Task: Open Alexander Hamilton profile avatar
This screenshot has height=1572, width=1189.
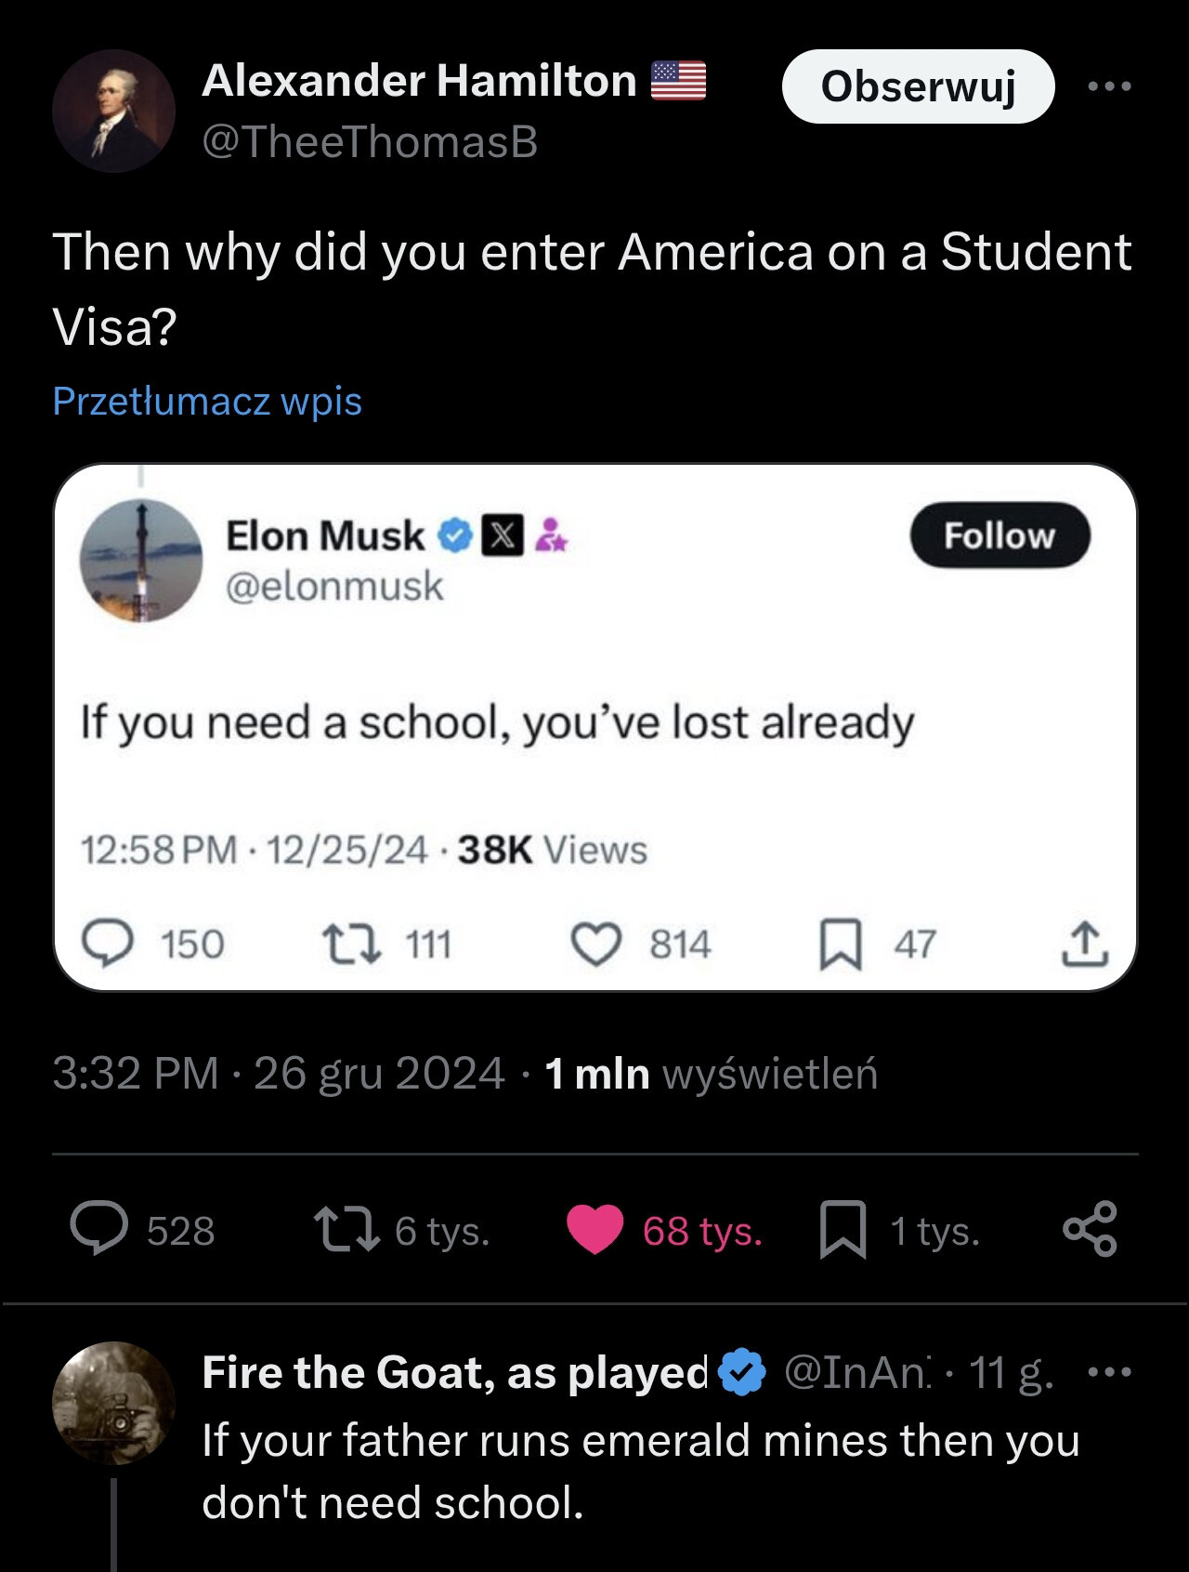Action: point(112,111)
